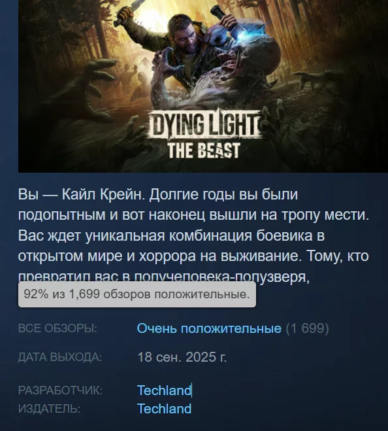This screenshot has height=431, width=388.
Task: Open developer Techland link next to РАЗРАБОТЧИК
Action: pos(164,390)
